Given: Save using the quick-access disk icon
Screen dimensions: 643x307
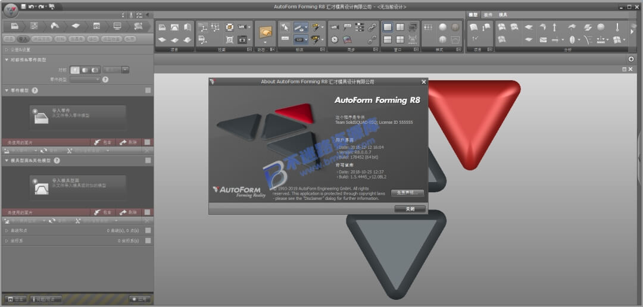Looking at the screenshot, I should [x=23, y=7].
